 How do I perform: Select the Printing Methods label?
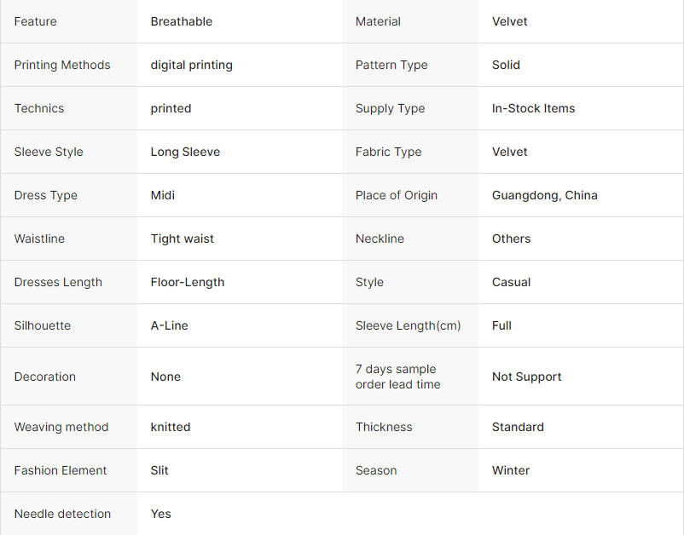pyautogui.click(x=62, y=65)
